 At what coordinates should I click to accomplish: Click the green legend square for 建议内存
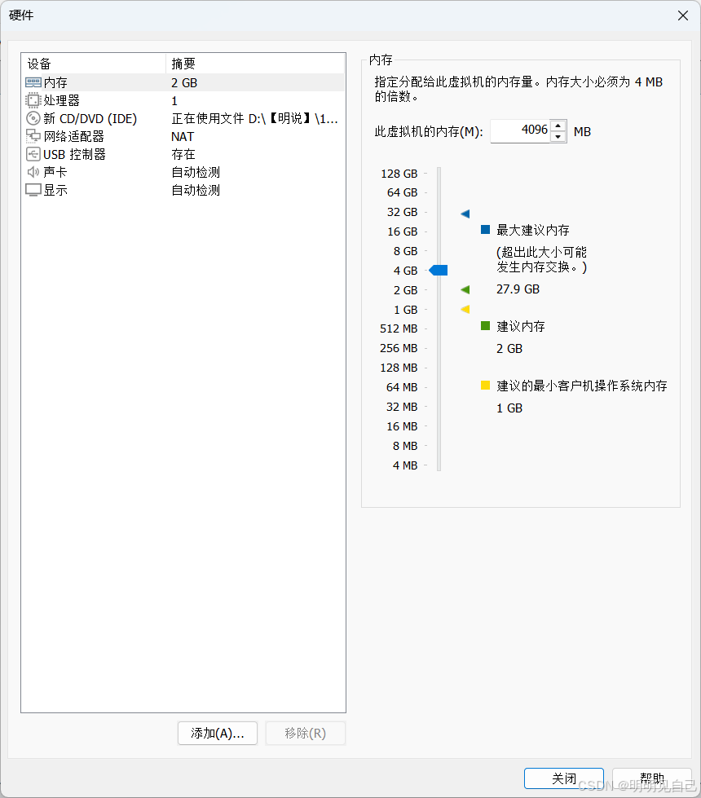tap(485, 326)
